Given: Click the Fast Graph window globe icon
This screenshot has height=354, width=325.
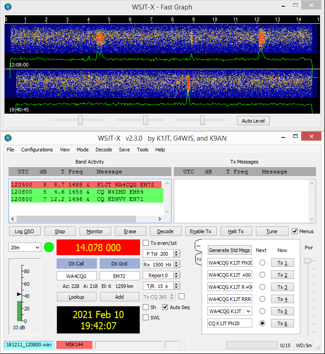Looking at the screenshot, I should (x=8, y=7).
